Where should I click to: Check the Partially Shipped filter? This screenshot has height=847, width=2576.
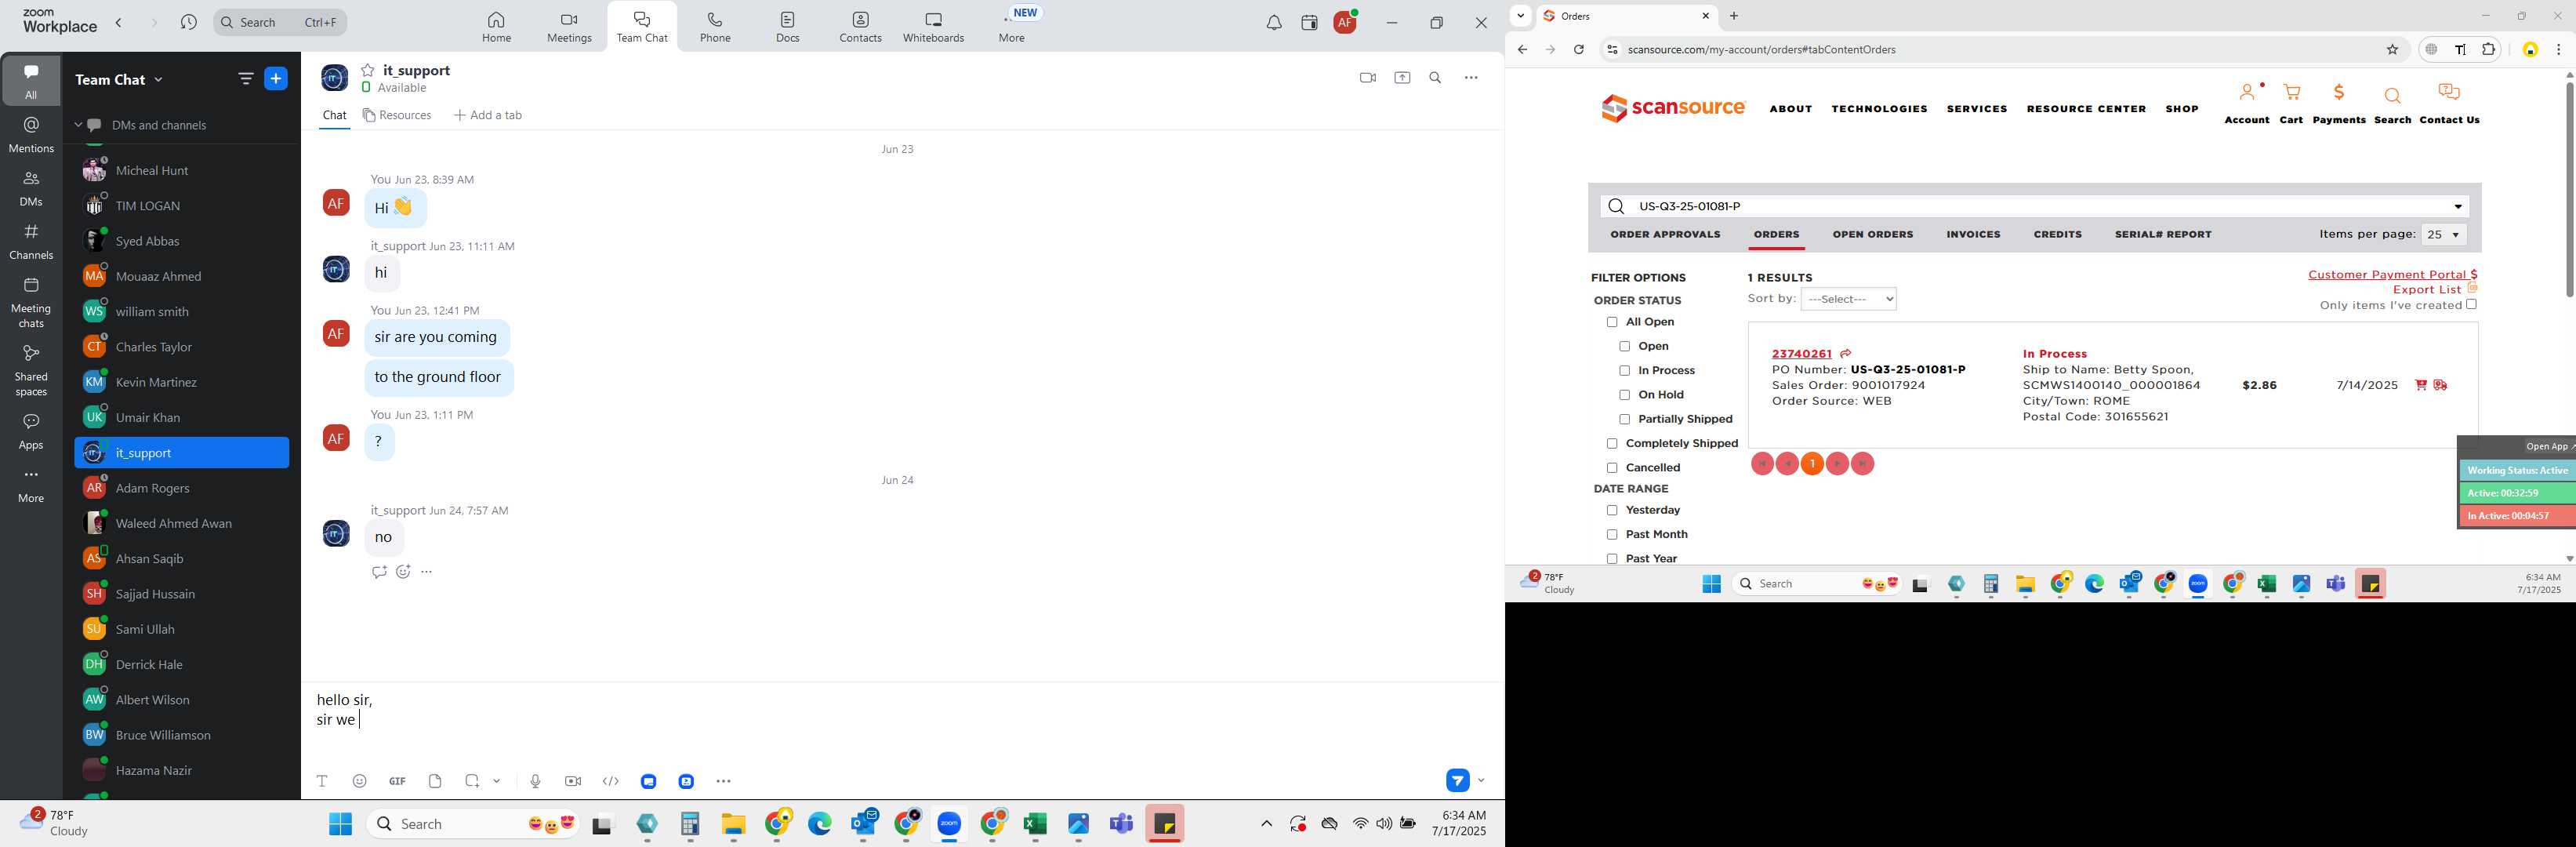click(x=1624, y=420)
